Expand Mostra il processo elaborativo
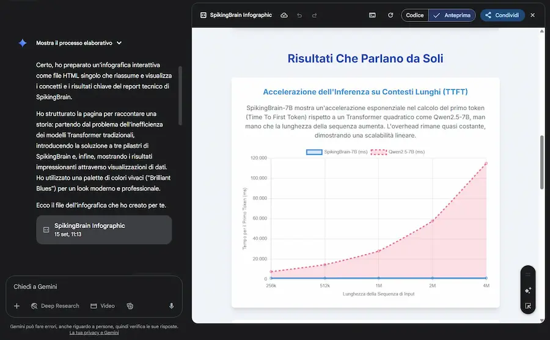 (79, 43)
